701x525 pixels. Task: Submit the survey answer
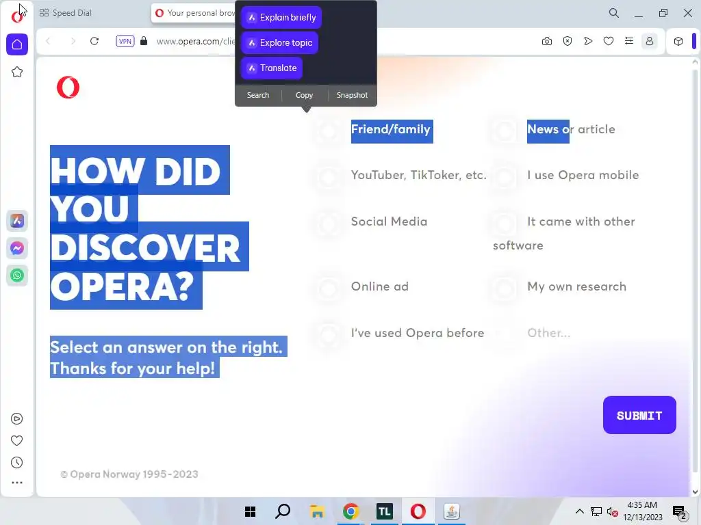639,415
